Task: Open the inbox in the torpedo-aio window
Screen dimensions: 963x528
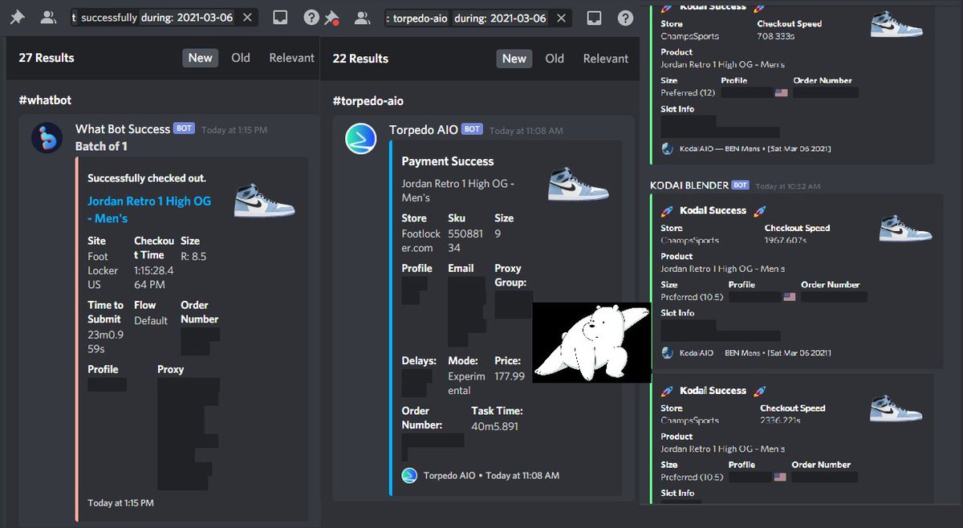Action: tap(594, 18)
